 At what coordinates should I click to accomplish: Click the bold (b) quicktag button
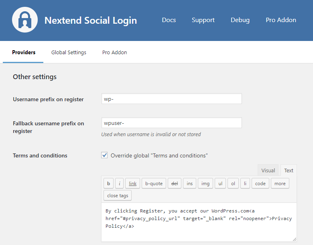108,184
